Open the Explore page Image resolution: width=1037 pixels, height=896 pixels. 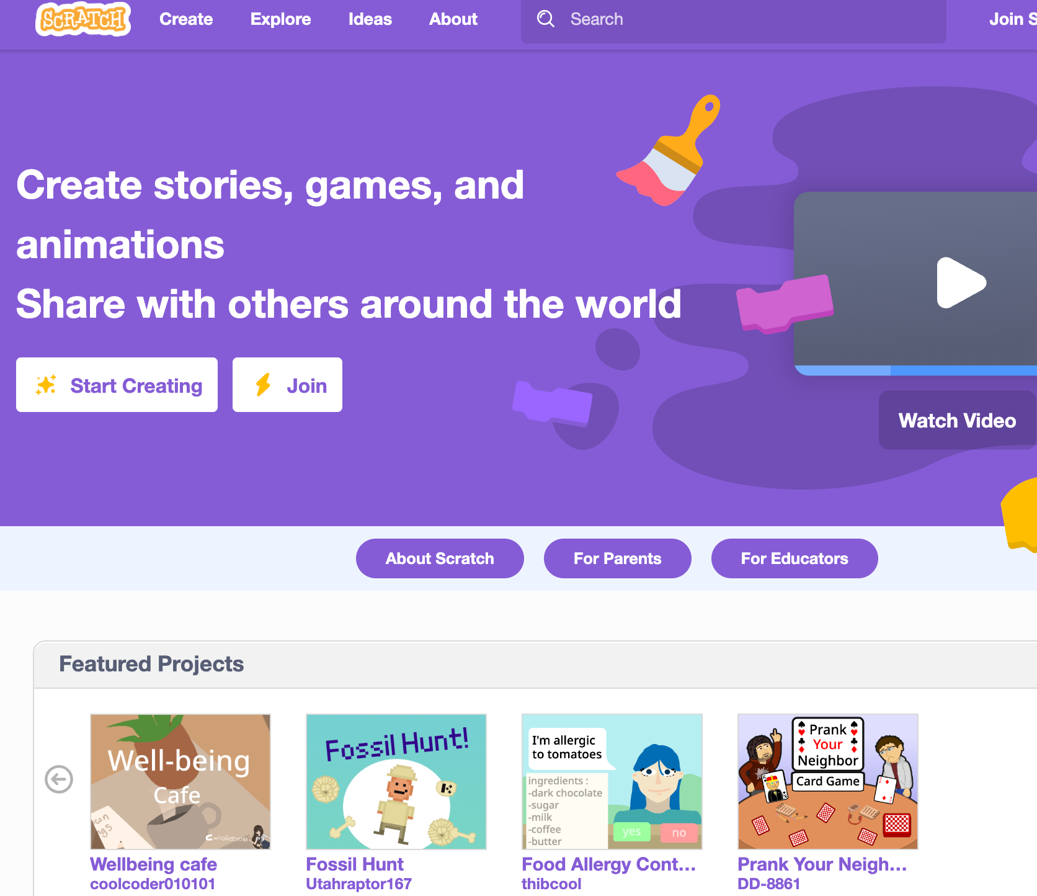tap(280, 19)
